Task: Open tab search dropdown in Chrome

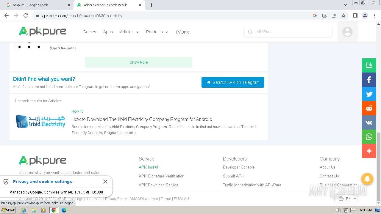Action: 345,5
